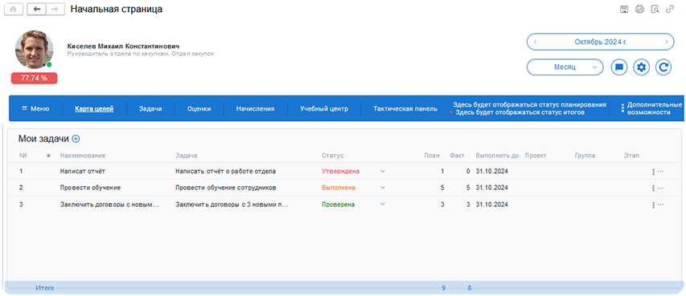Sort by the Статус column header

(x=333, y=156)
